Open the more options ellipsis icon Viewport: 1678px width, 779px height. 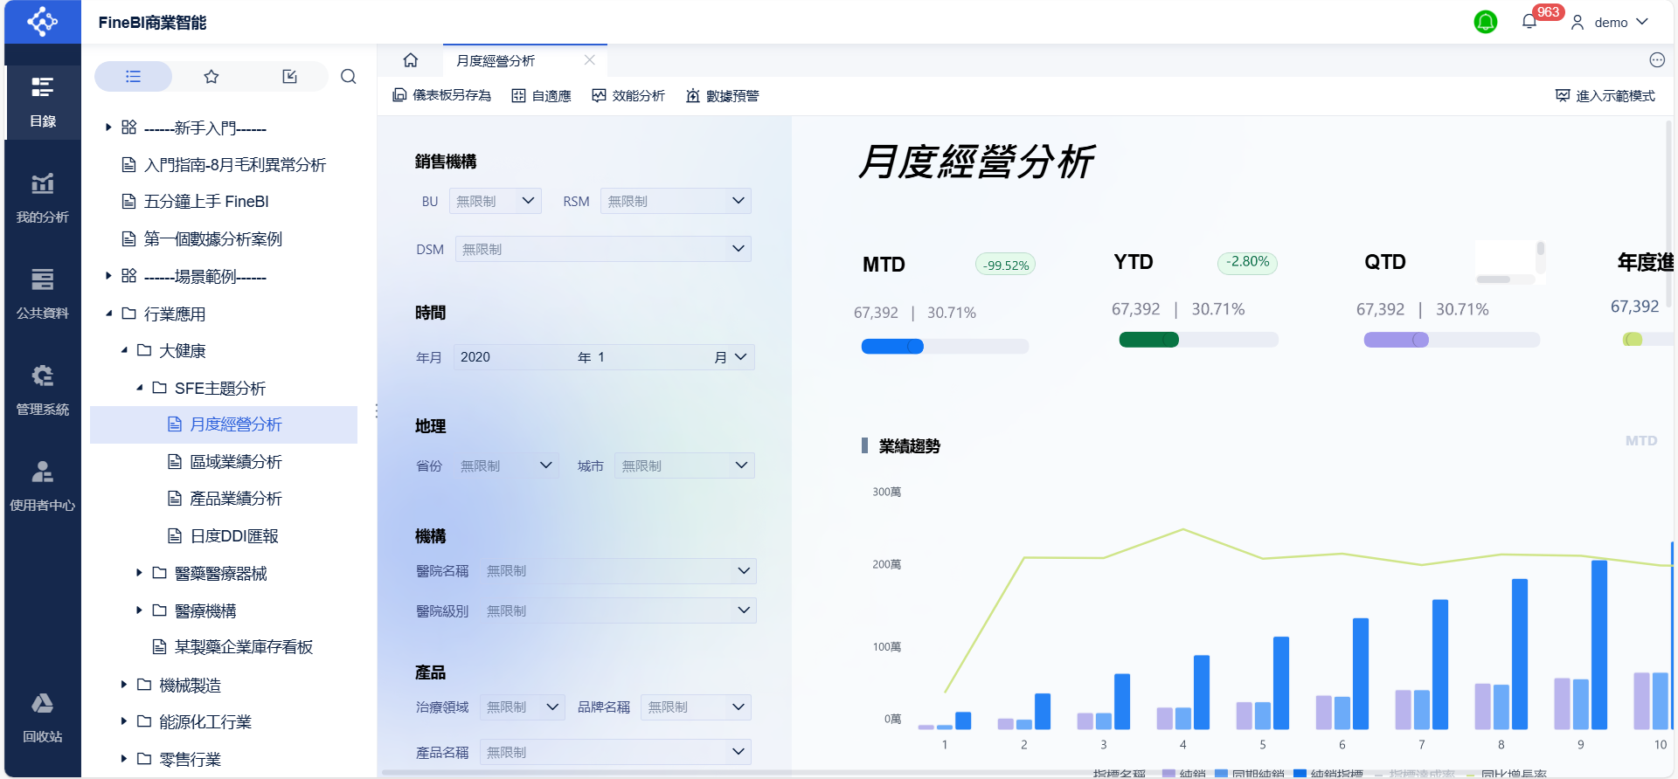tap(1657, 60)
